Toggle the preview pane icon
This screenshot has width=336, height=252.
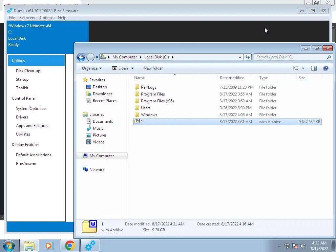[314, 68]
